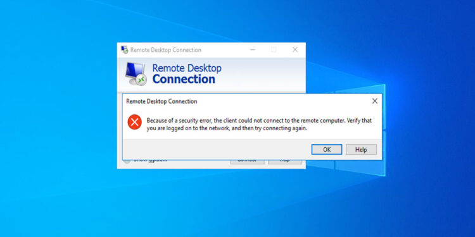Click the error dialog title text
The height and width of the screenshot is (237, 475).
161,101
